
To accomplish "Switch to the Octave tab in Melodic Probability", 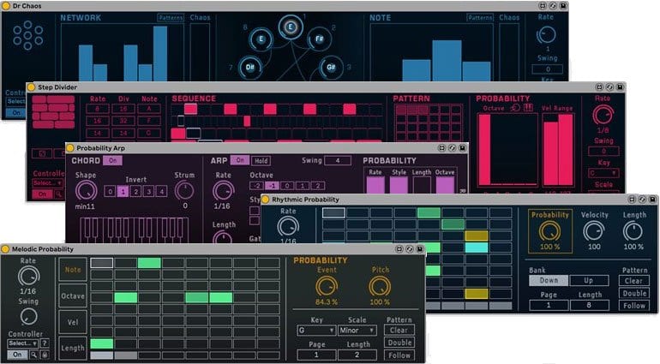I will pyautogui.click(x=73, y=295).
